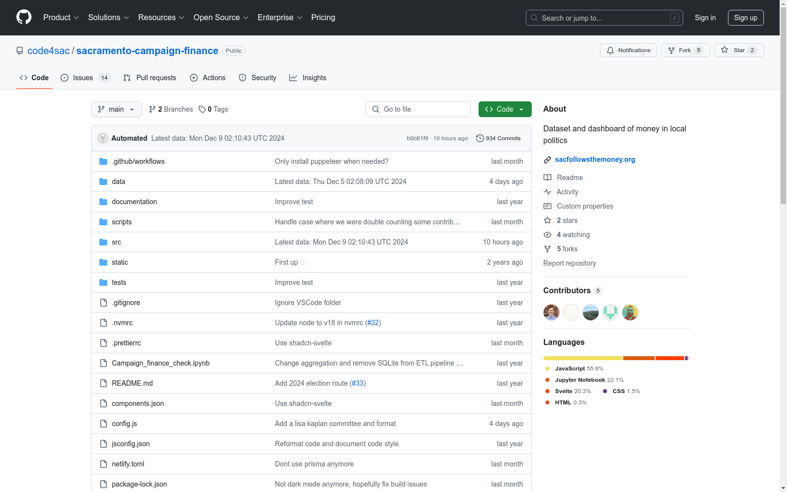The width and height of the screenshot is (787, 492).
Task: Go to the Insights tab
Action: 308,78
